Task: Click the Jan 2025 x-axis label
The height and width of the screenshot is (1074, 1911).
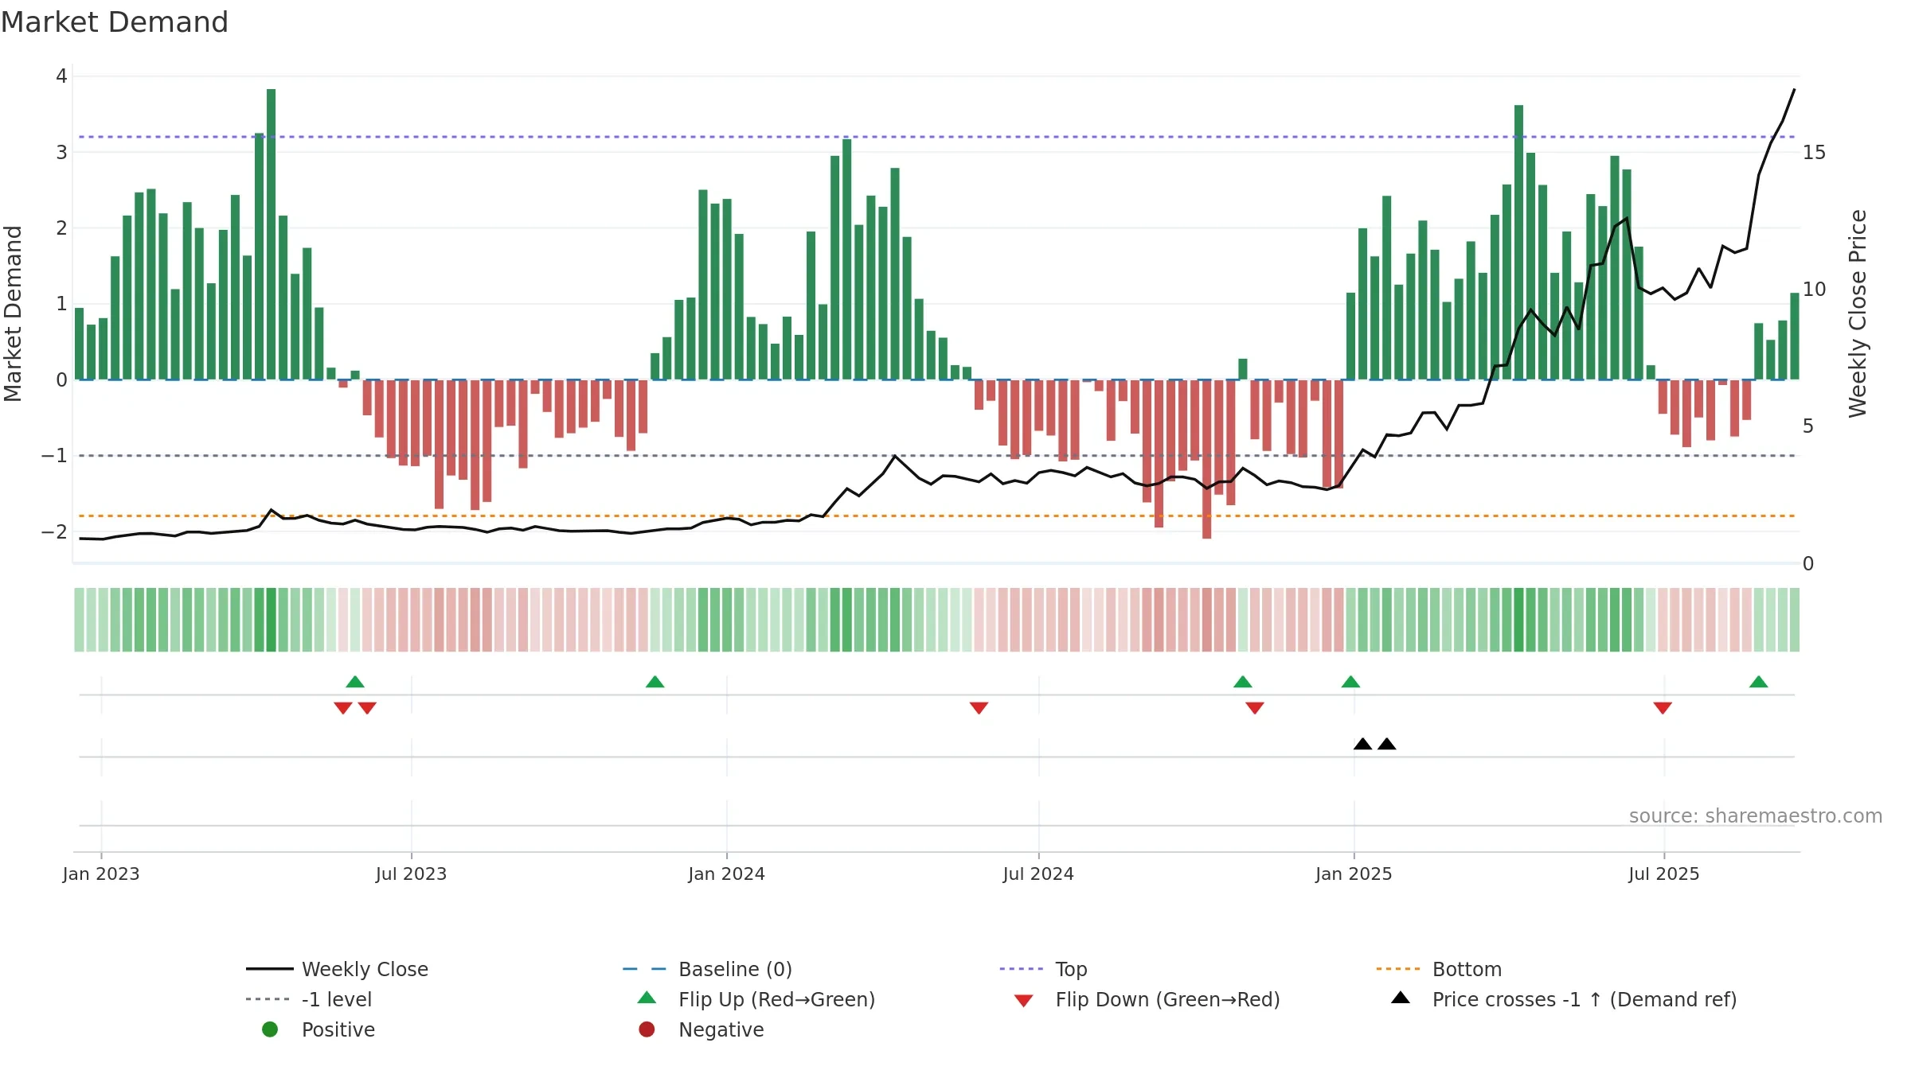Action: tap(1354, 874)
